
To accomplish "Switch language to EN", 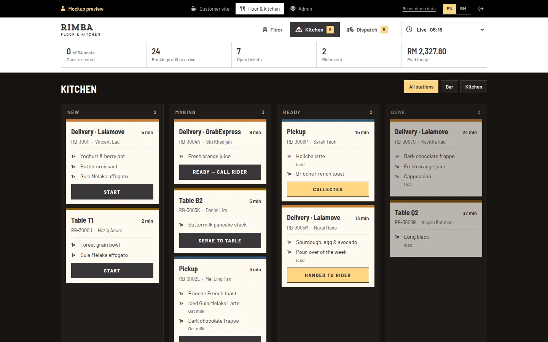I will click(449, 9).
